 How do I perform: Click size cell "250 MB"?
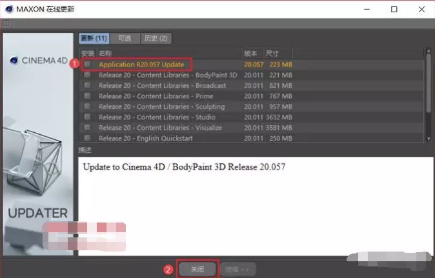281,138
